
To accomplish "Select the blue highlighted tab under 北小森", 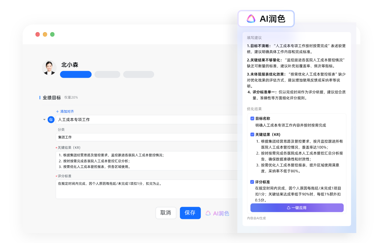I will (76, 75).
